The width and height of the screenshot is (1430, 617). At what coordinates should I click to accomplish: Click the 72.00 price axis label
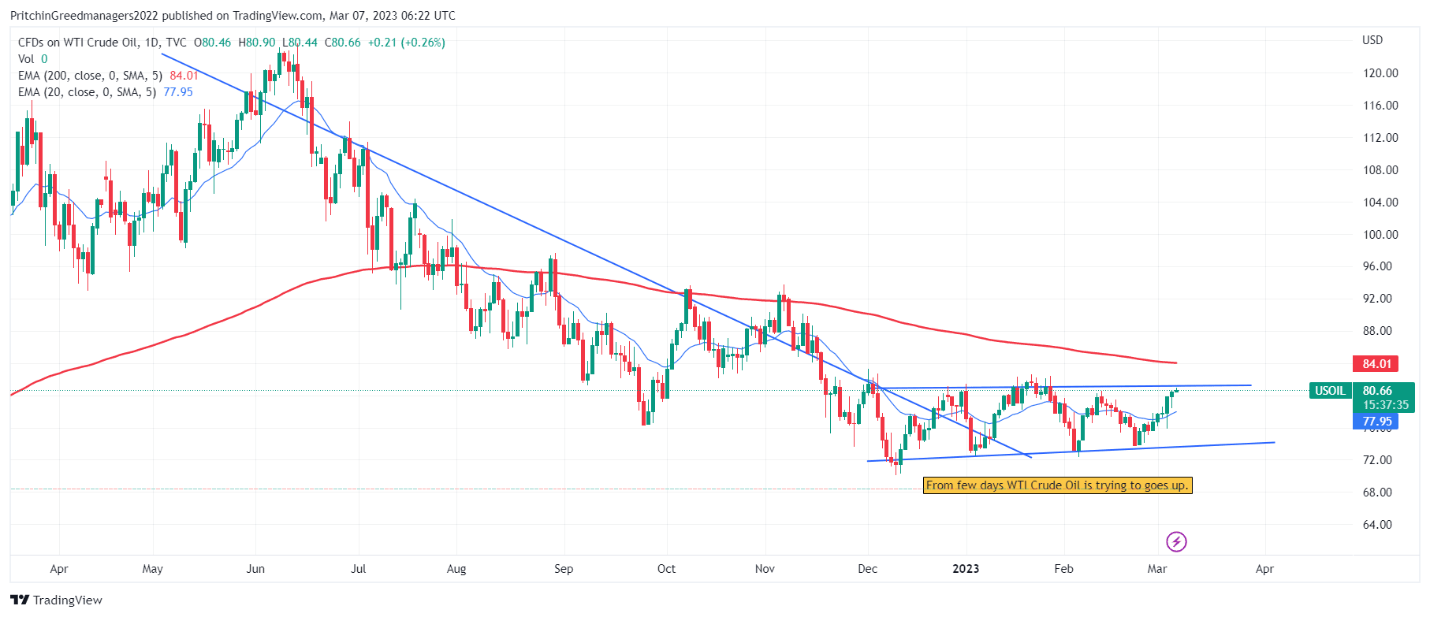pyautogui.click(x=1377, y=460)
